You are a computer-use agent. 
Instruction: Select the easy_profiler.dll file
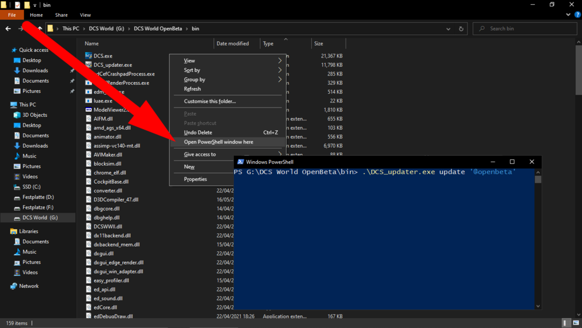pos(111,280)
